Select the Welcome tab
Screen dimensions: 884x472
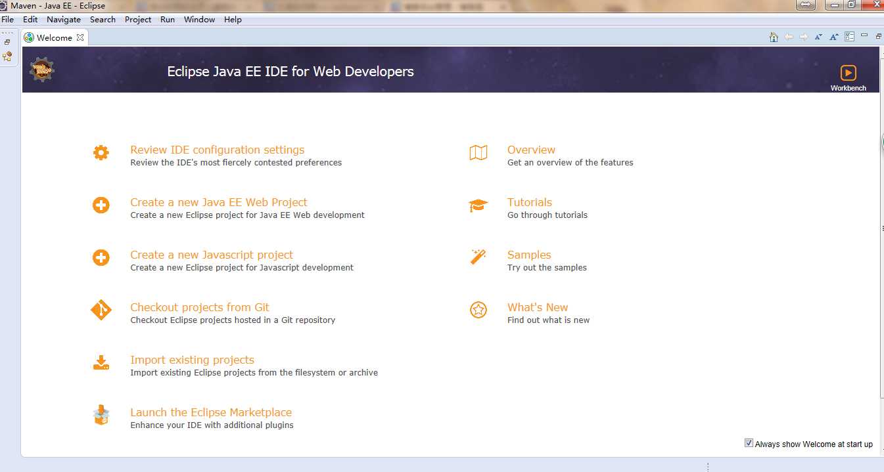(x=54, y=37)
